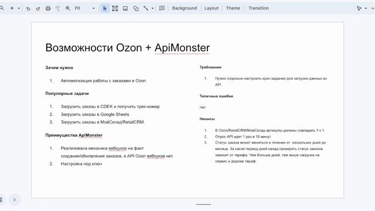Activate the paint format tool

(58, 8)
